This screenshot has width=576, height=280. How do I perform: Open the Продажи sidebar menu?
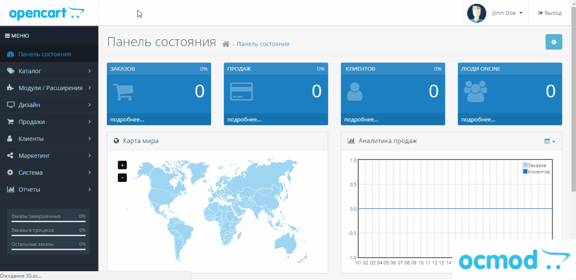(49, 122)
